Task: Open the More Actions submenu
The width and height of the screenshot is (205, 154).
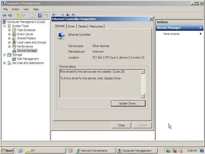Action: point(180,34)
